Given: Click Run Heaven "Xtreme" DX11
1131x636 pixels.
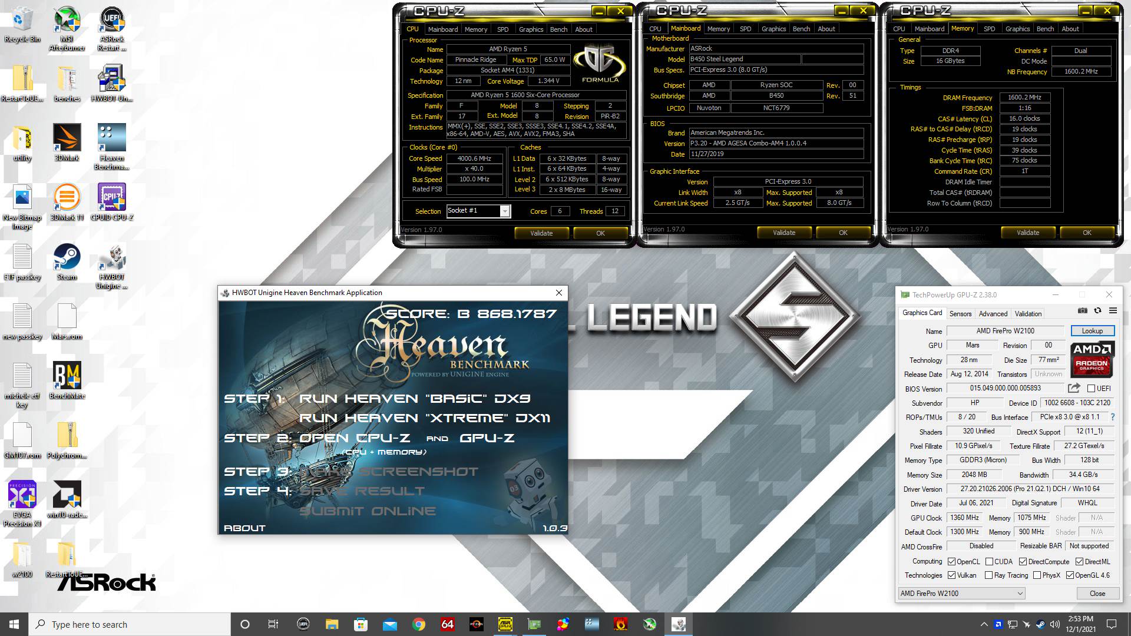Looking at the screenshot, I should point(425,418).
